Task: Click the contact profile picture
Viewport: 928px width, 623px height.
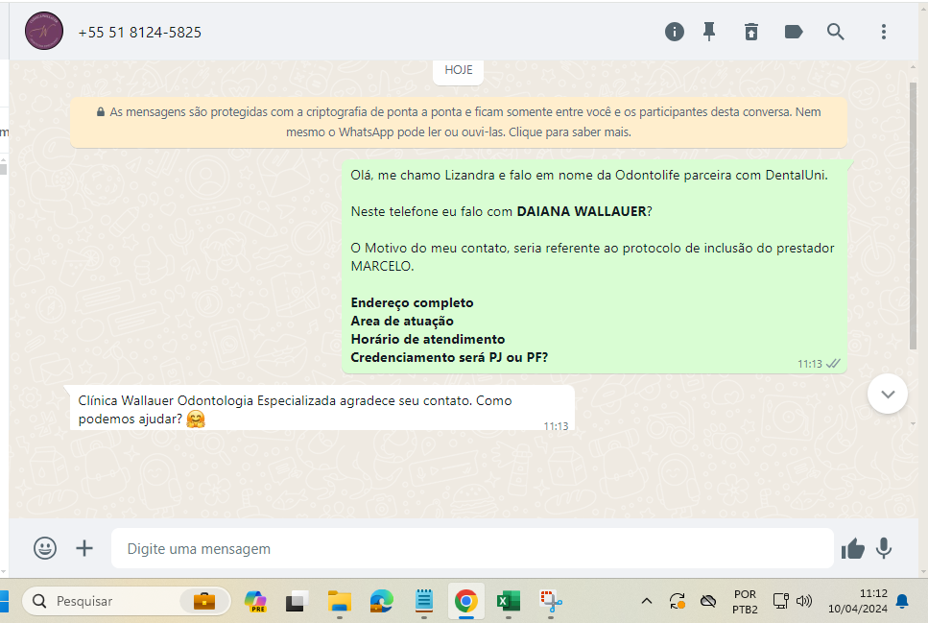Action: 44,31
